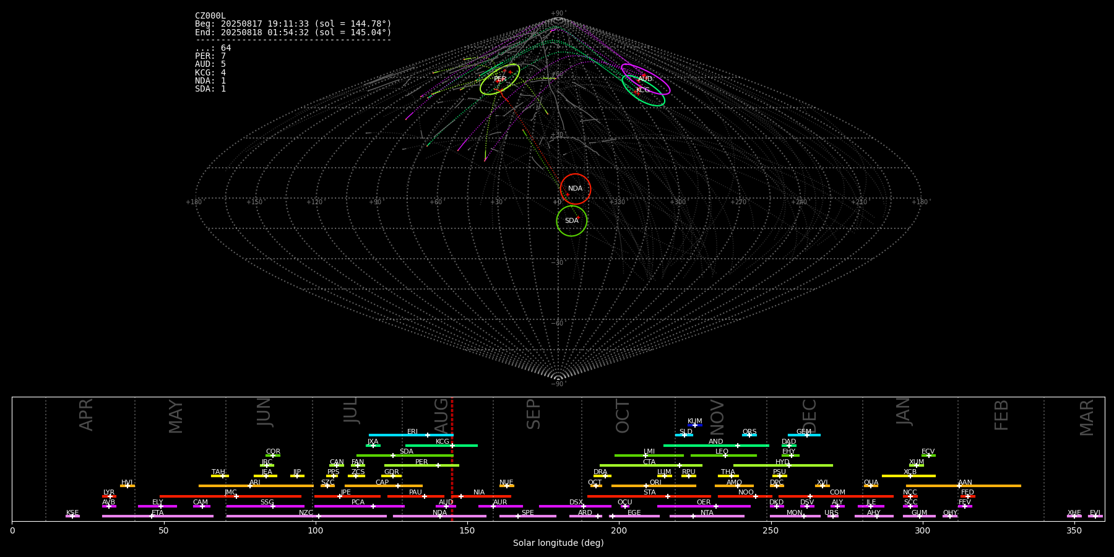
Task: Click the ETA shower bar in the timeline
Action: pyautogui.click(x=158, y=516)
